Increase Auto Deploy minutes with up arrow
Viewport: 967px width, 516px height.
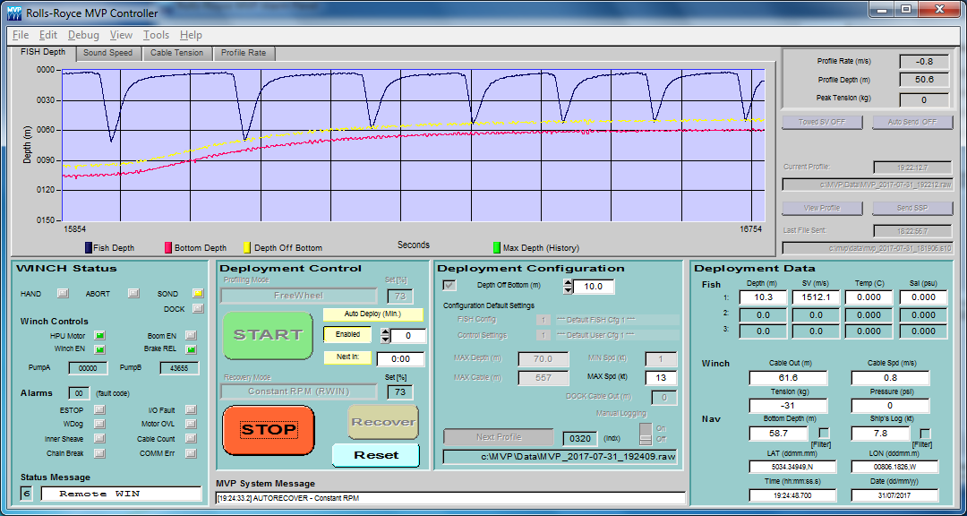(386, 331)
